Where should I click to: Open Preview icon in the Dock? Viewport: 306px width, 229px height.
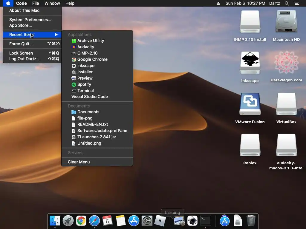click(x=179, y=221)
